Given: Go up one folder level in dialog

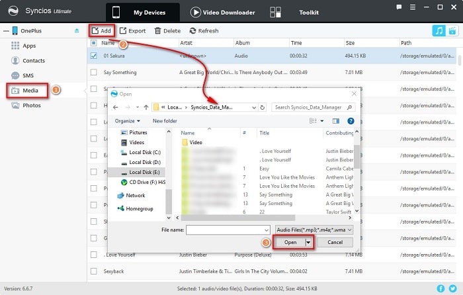Looking at the screenshot, I should tap(145, 107).
